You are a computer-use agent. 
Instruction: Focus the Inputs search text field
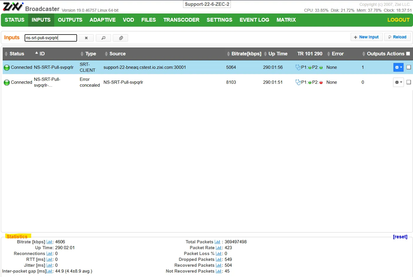(x=51, y=38)
